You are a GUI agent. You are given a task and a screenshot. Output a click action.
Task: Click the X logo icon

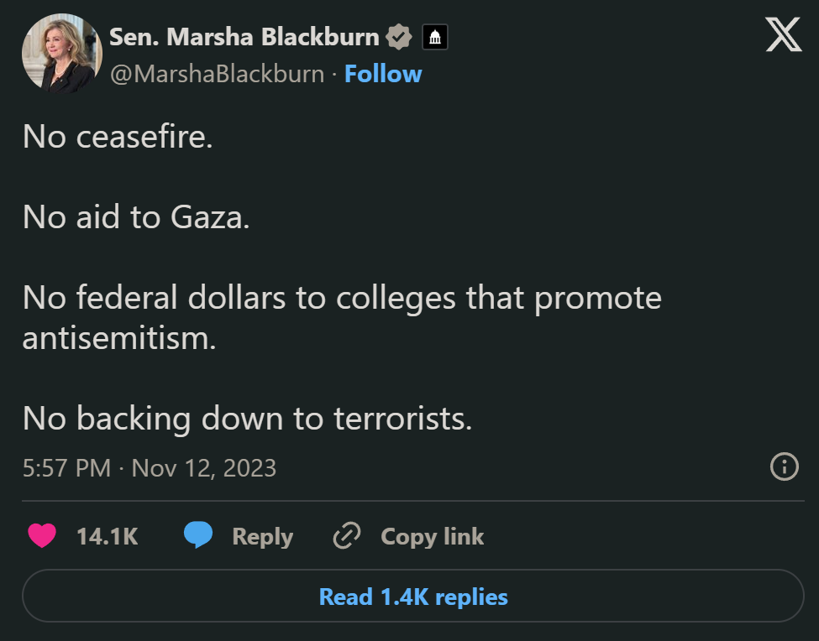click(x=783, y=37)
